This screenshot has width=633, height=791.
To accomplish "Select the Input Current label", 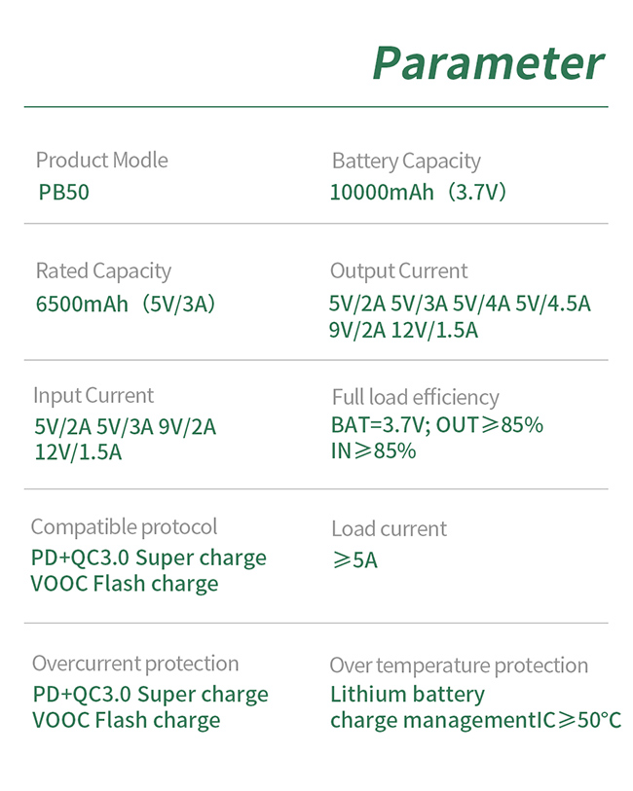I will (93, 395).
